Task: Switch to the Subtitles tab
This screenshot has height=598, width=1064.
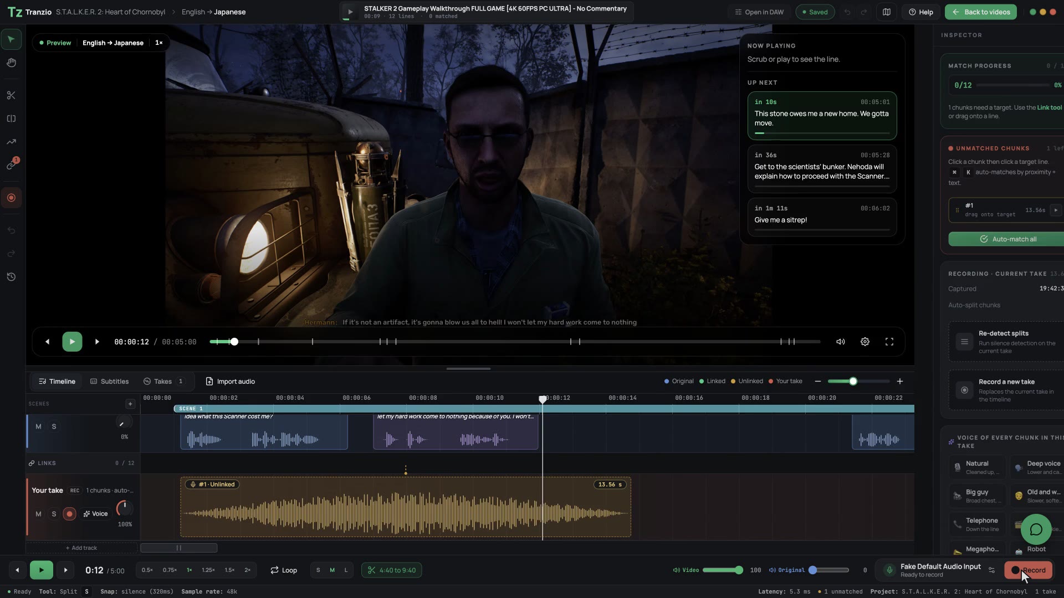Action: pos(109,382)
